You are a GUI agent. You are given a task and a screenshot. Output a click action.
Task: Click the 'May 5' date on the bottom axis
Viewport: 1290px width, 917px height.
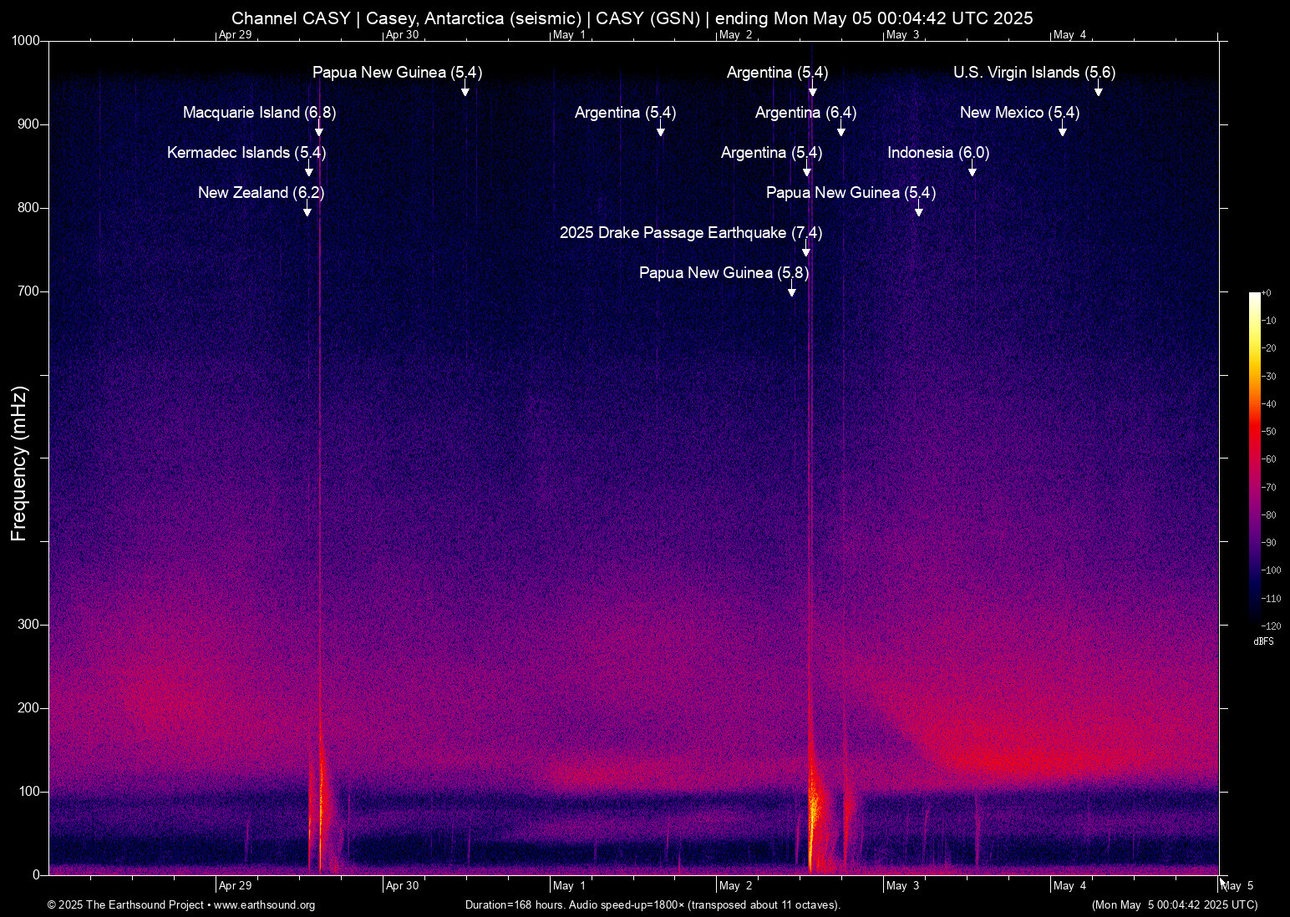[x=1237, y=886]
